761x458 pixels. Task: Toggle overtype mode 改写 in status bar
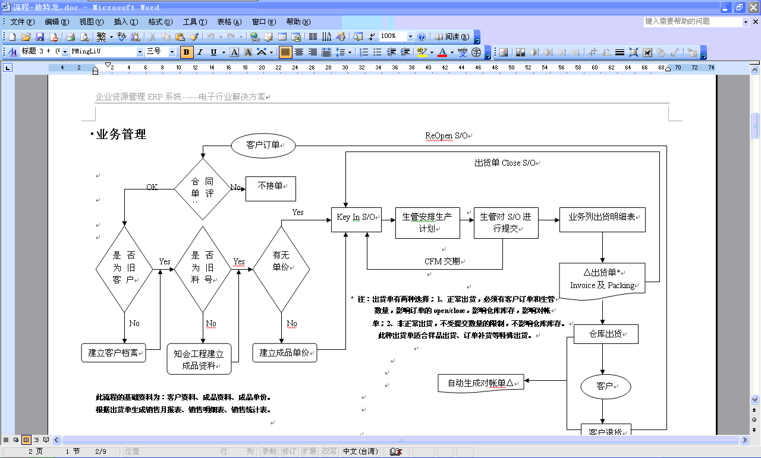coord(329,451)
